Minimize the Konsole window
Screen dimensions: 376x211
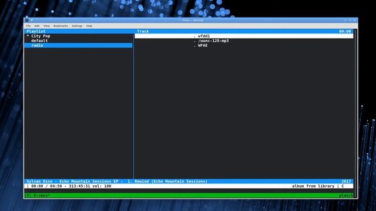click(345, 21)
